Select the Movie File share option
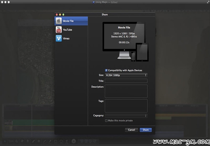Screen dimensions: 210x146 click(71, 21)
